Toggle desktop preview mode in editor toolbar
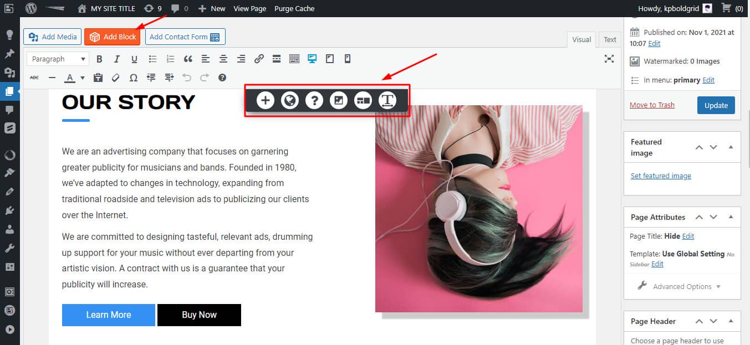 click(x=312, y=59)
